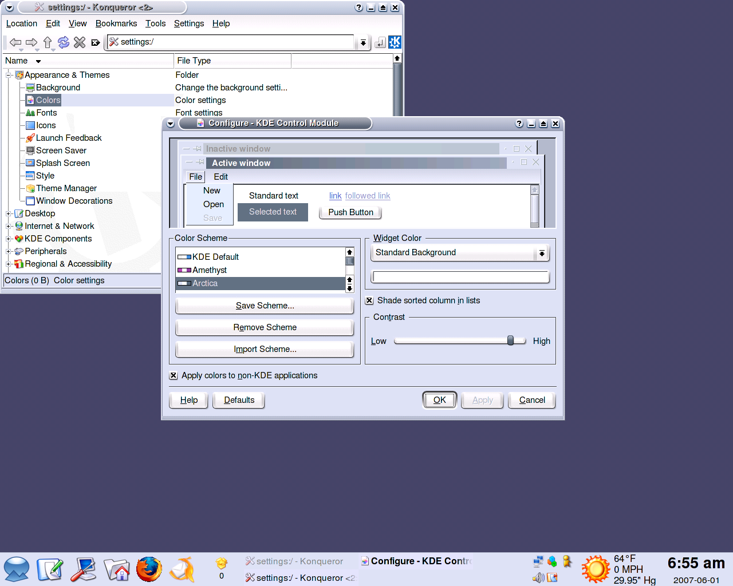Click the Background module icon
Image resolution: width=733 pixels, height=586 pixels.
coord(30,88)
